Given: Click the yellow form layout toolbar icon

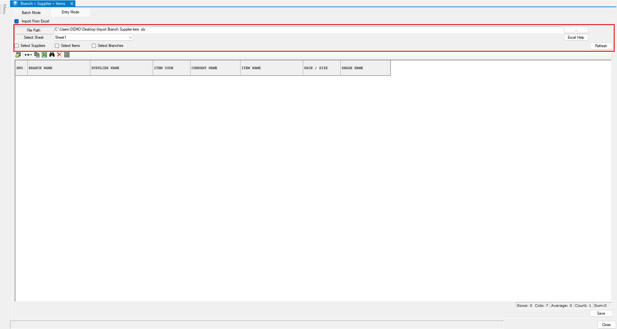Looking at the screenshot, I should (x=18, y=55).
